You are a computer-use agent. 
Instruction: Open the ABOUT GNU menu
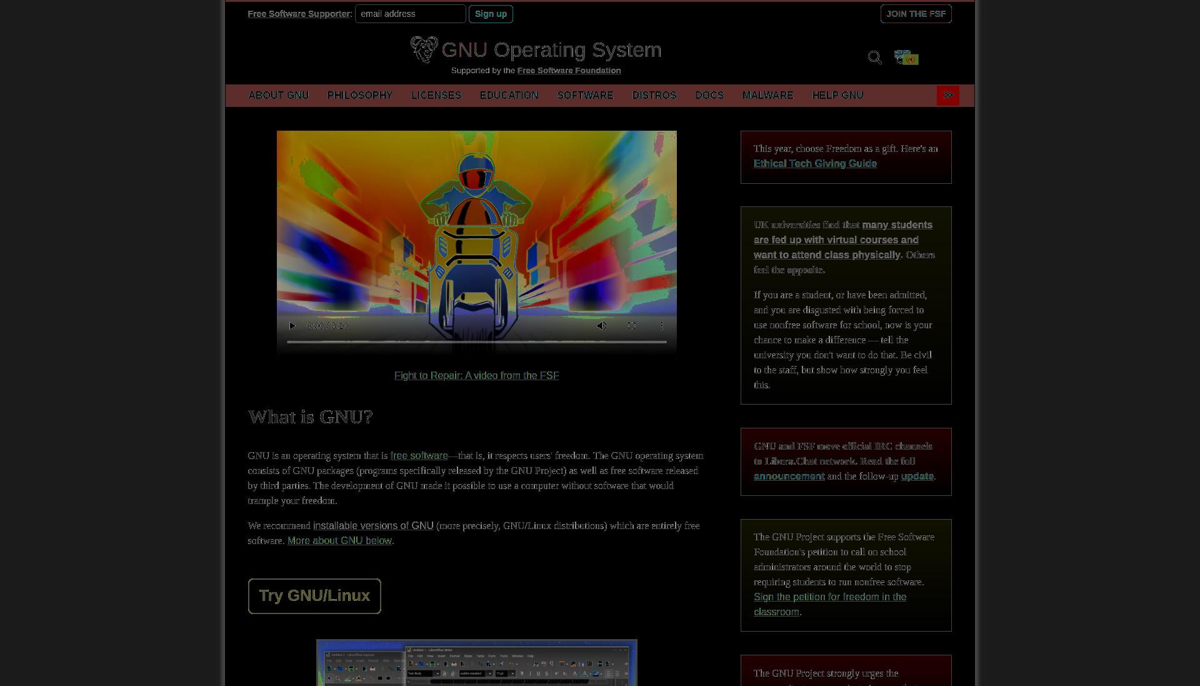[279, 96]
